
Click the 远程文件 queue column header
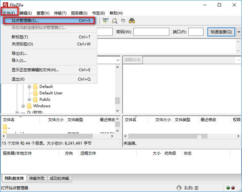tap(107, 154)
